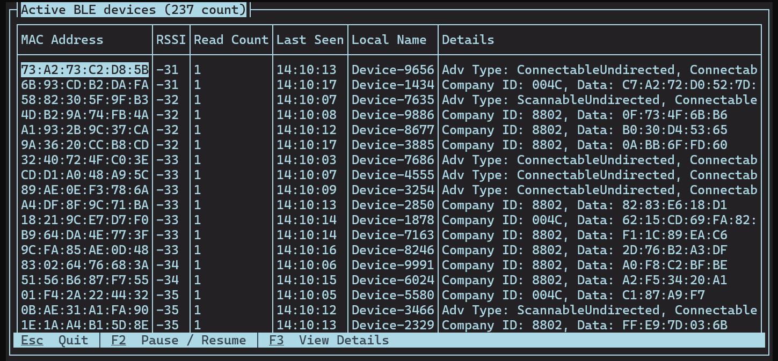The width and height of the screenshot is (778, 361).
Task: Select device row 4D:B2:9A:74:FB:4A
Action: 85,115
